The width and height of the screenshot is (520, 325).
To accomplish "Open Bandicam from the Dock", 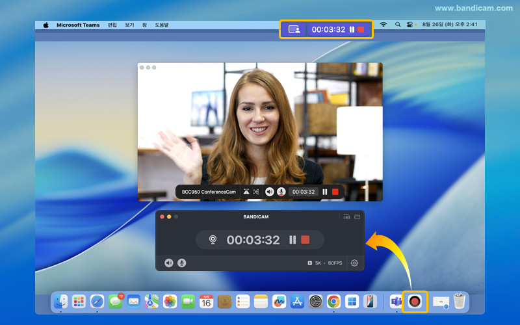I will pyautogui.click(x=415, y=301).
